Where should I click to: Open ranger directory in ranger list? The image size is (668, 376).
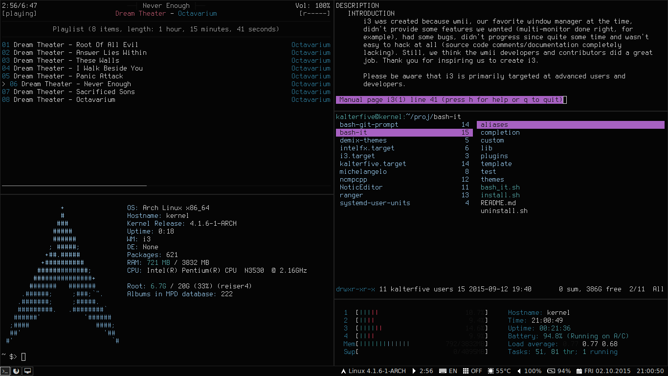point(404,195)
